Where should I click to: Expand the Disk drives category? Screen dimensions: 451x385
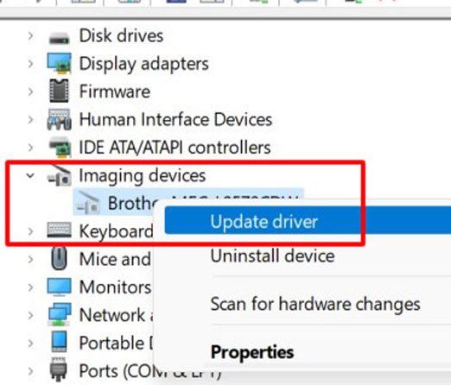pyautogui.click(x=30, y=35)
